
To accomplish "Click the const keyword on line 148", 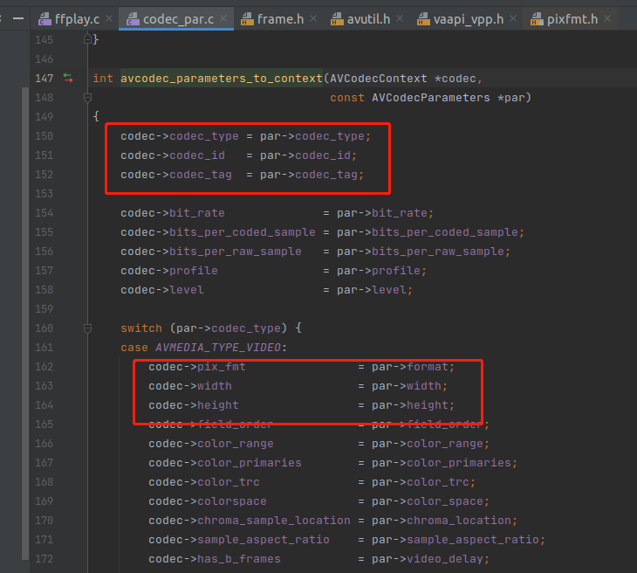I will [347, 98].
